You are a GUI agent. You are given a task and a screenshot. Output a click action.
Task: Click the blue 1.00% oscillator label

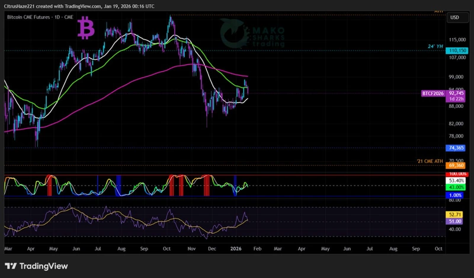pyautogui.click(x=456, y=195)
